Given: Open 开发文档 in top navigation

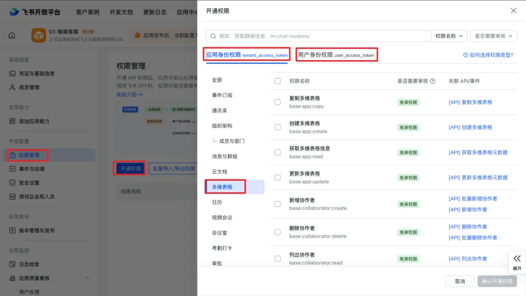Looking at the screenshot, I should [121, 12].
